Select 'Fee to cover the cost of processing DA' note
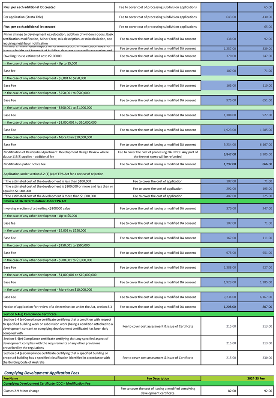This screenshot has height=398, width=276. coord(158,154)
